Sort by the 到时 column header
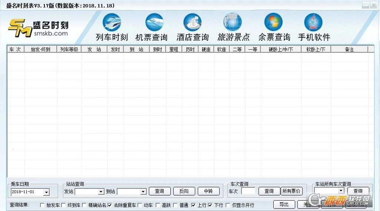Image resolution: width=380 pixels, height=211 pixels. 157,49
